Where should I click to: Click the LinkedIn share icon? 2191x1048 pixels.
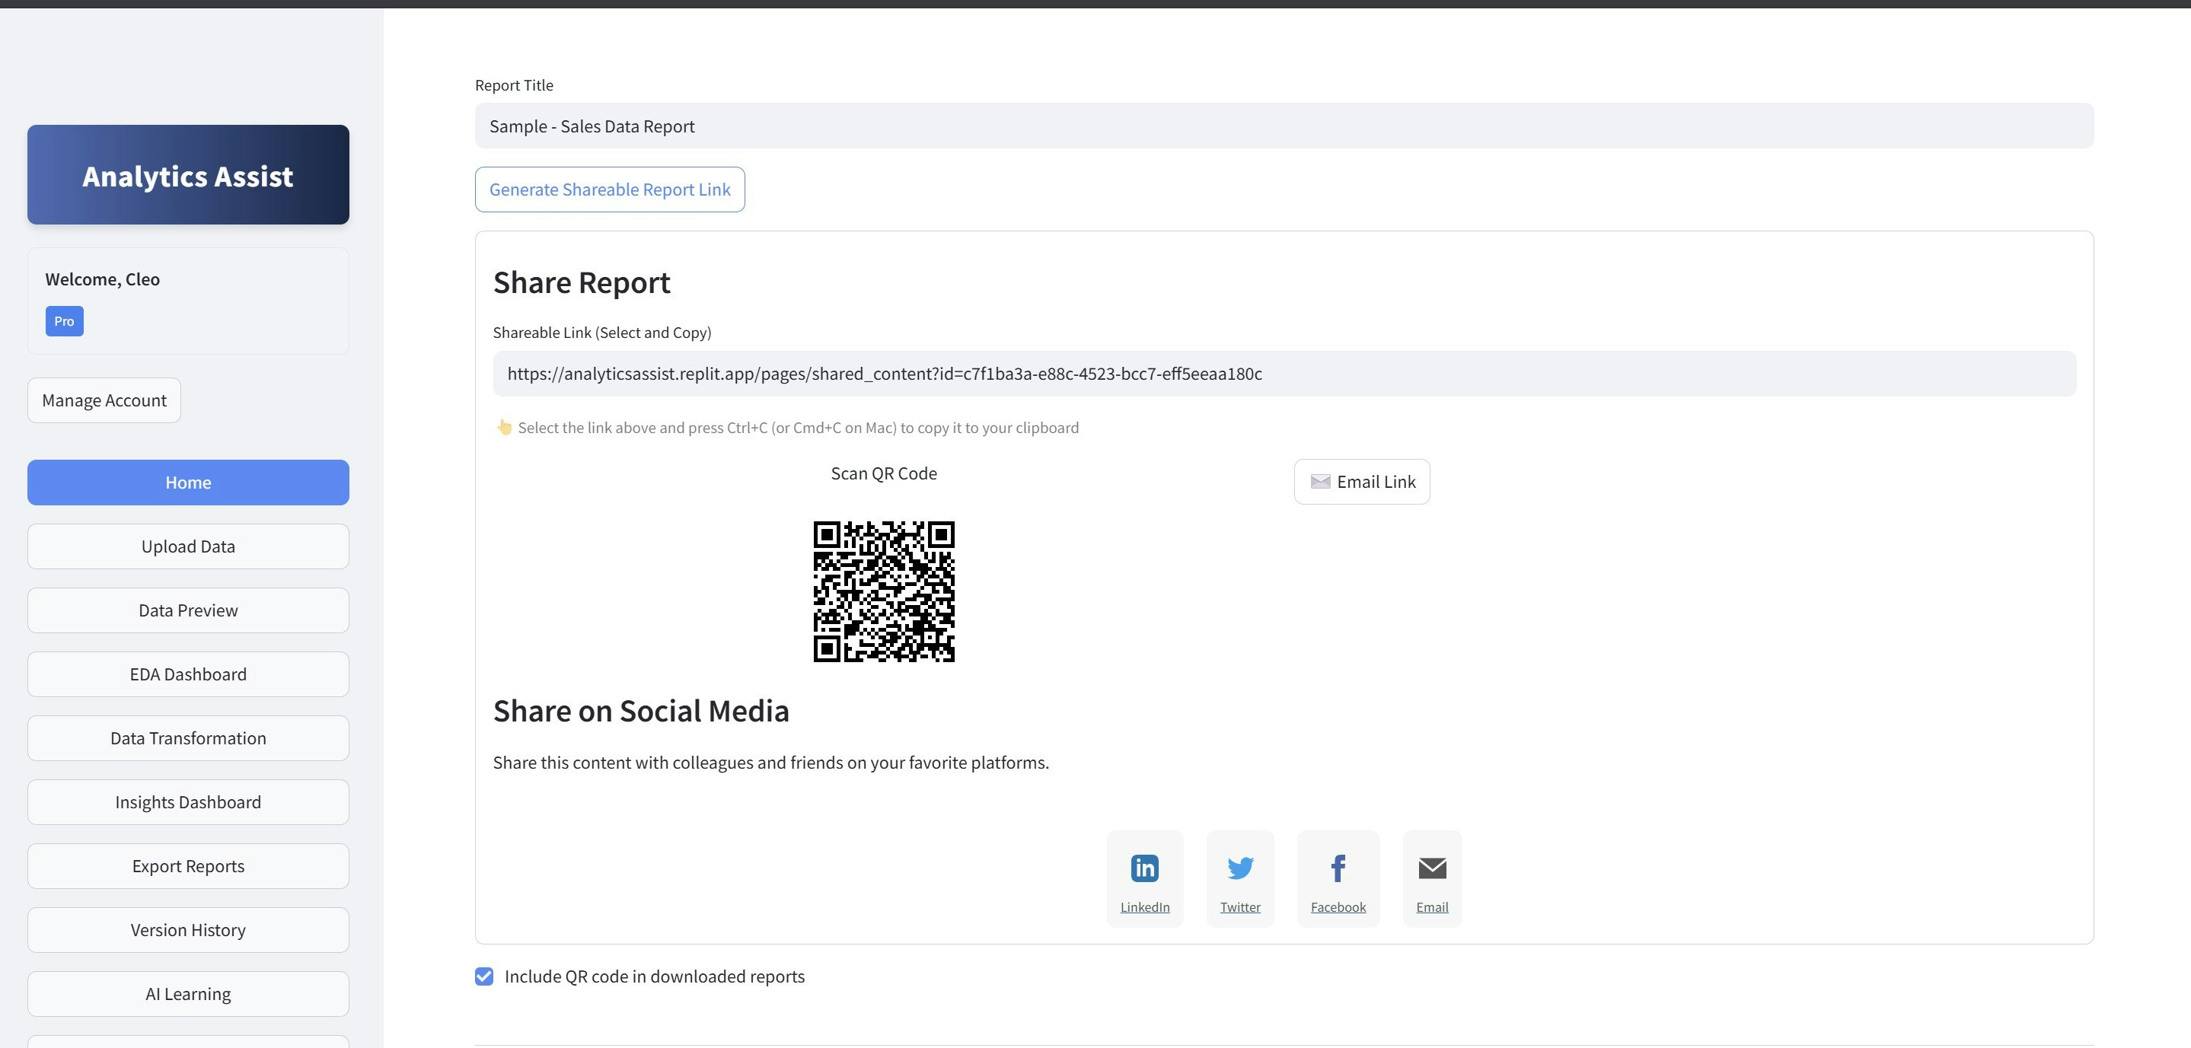click(1144, 868)
